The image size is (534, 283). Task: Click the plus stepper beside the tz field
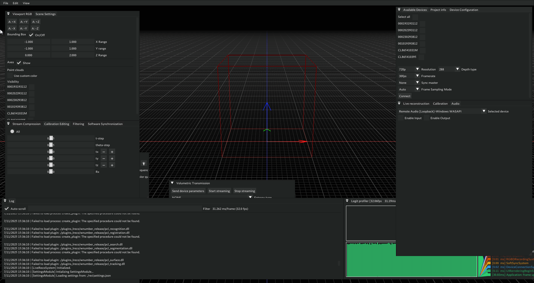click(112, 165)
